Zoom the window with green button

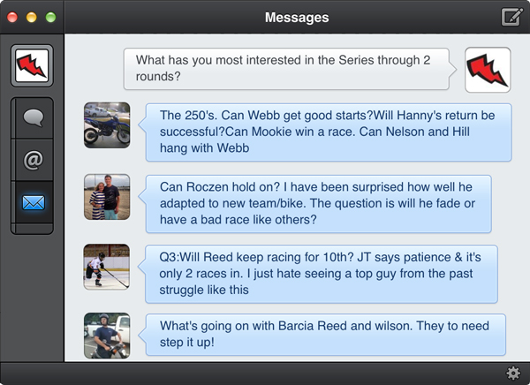[x=50, y=17]
